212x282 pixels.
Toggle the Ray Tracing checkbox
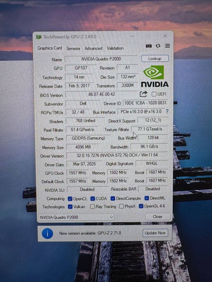click(x=92, y=207)
